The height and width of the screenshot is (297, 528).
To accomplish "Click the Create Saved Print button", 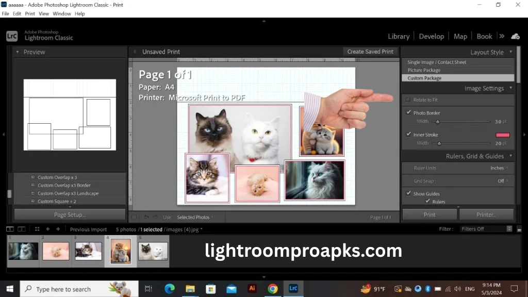I will tap(370, 52).
